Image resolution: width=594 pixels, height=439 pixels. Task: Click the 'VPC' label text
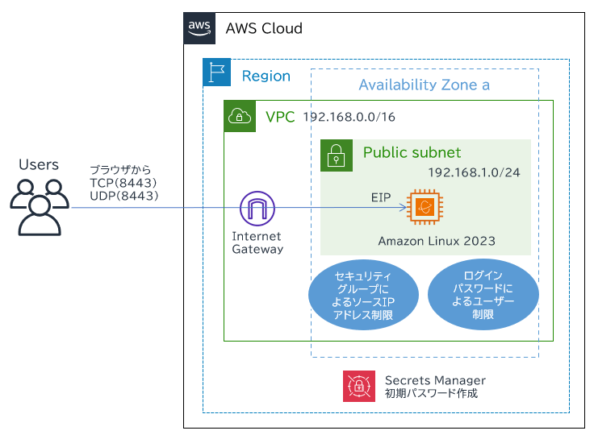point(280,117)
